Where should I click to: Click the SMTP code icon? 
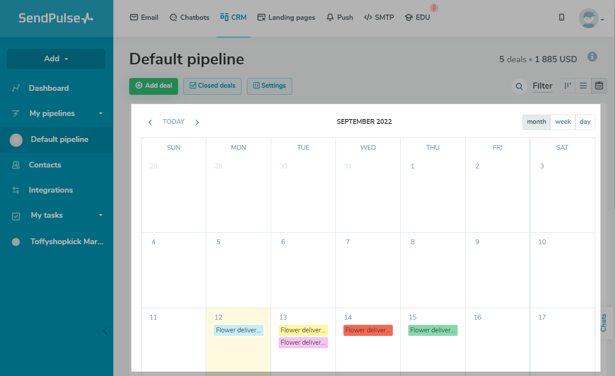click(x=368, y=17)
